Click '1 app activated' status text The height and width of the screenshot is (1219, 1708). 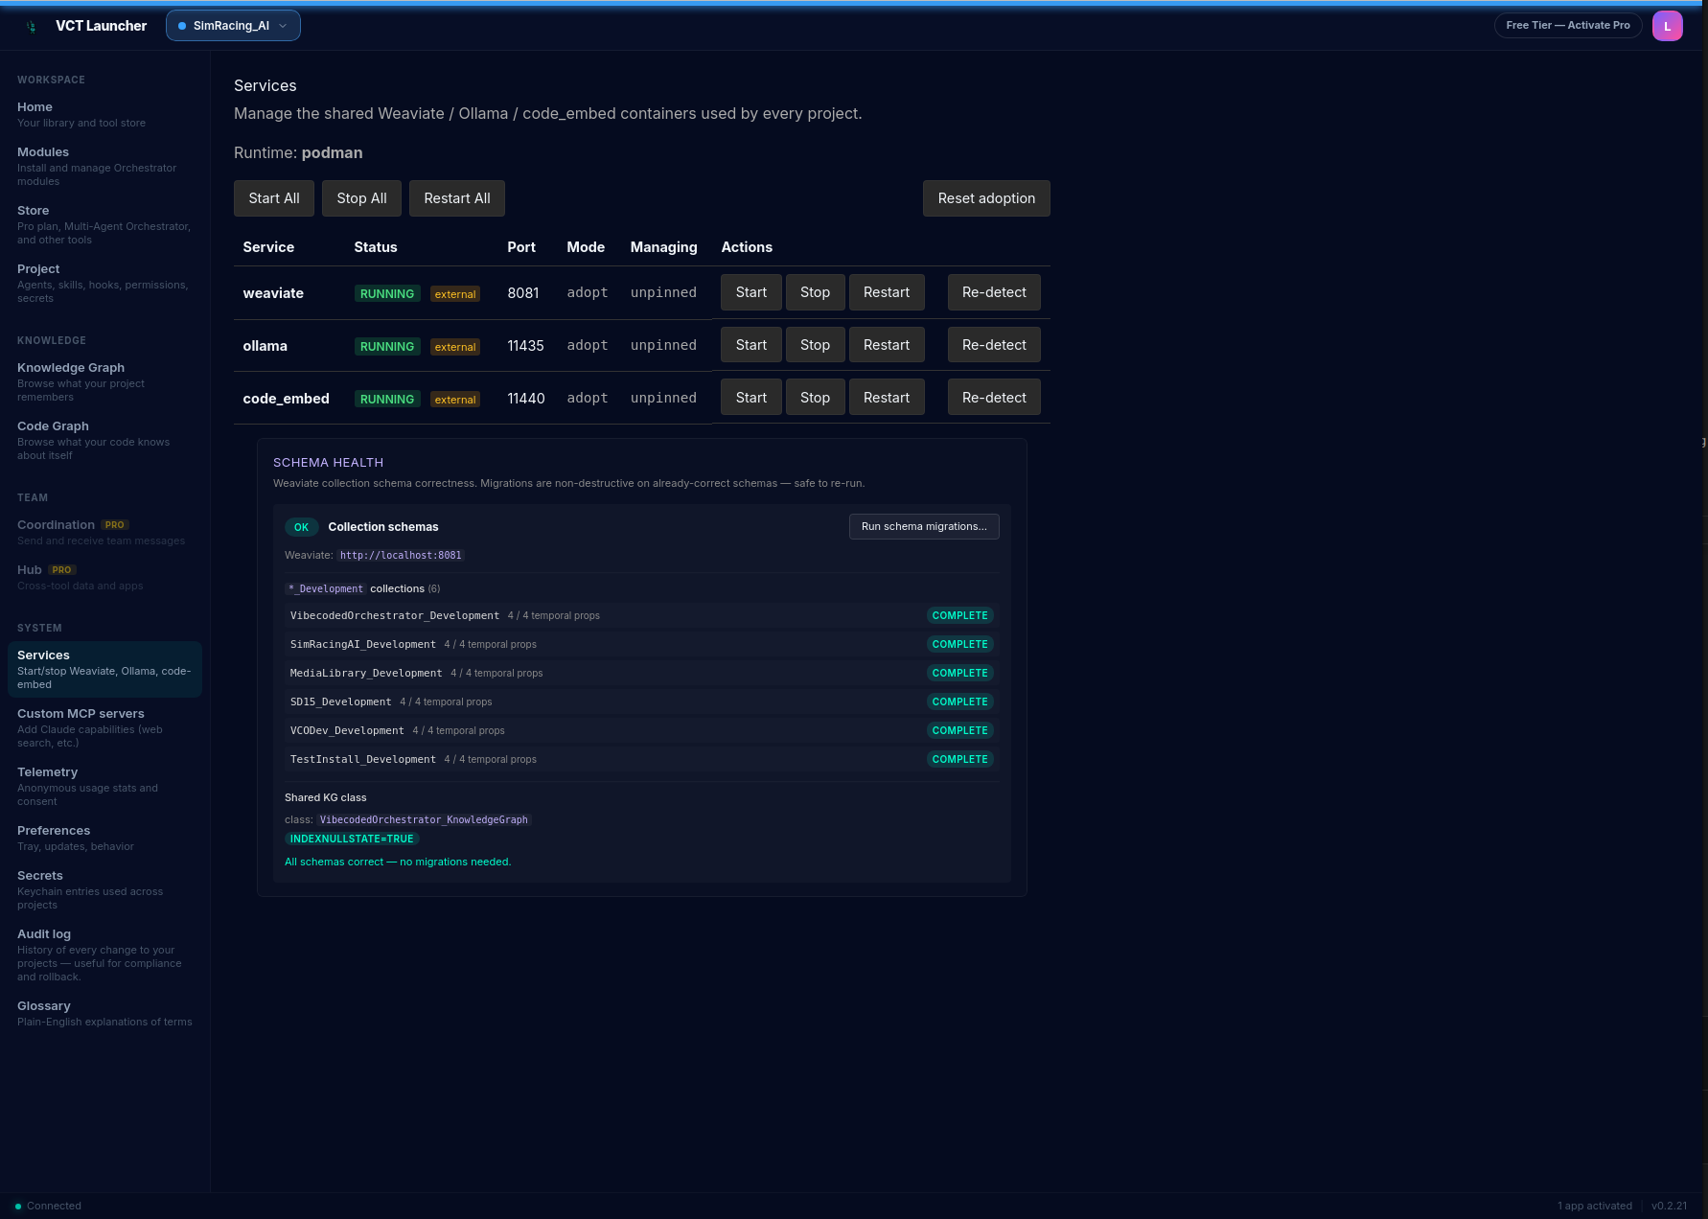(x=1595, y=1207)
